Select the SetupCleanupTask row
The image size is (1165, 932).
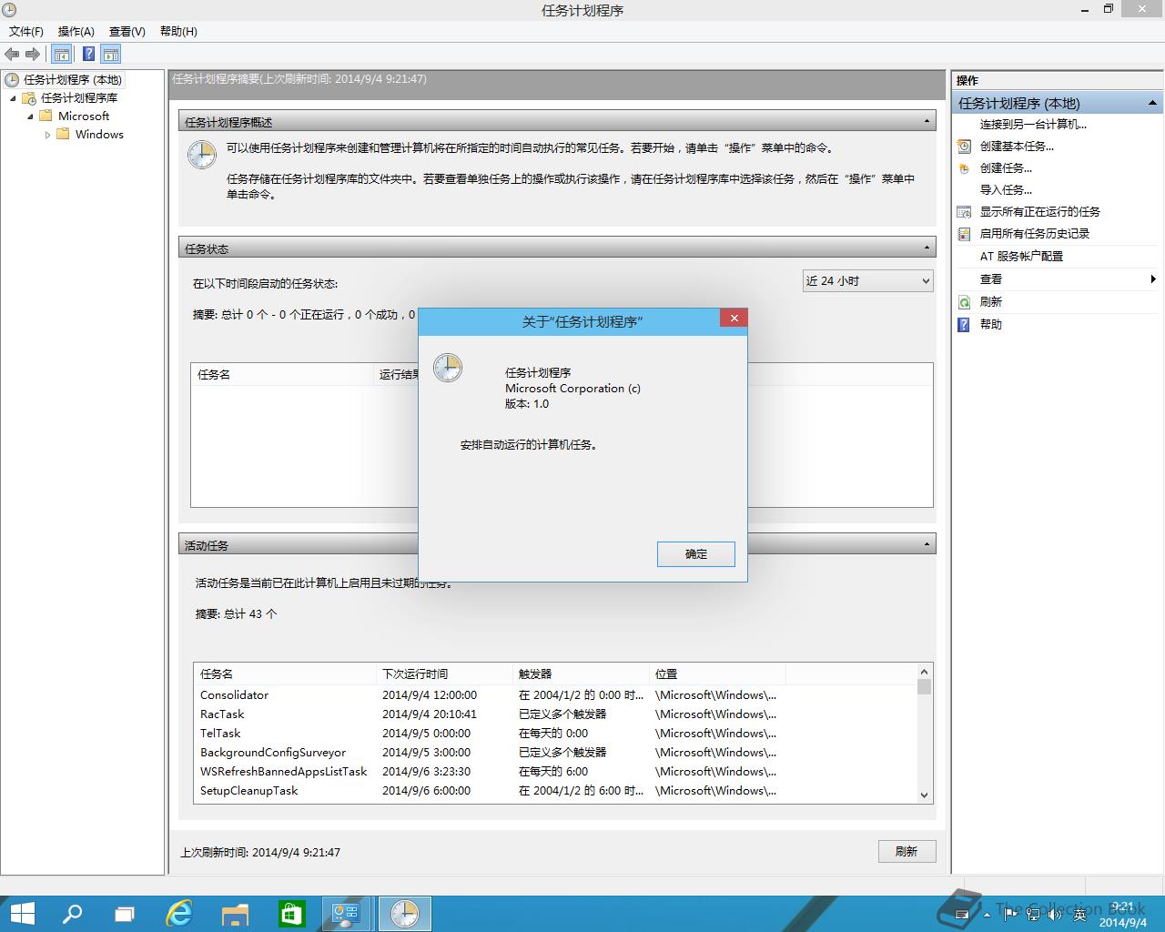pos(555,791)
